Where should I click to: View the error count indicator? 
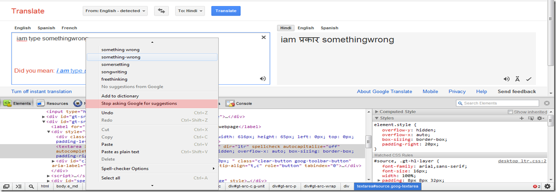537,186
